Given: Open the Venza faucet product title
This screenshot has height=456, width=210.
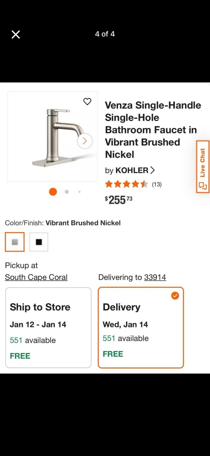Looking at the screenshot, I should (153, 130).
